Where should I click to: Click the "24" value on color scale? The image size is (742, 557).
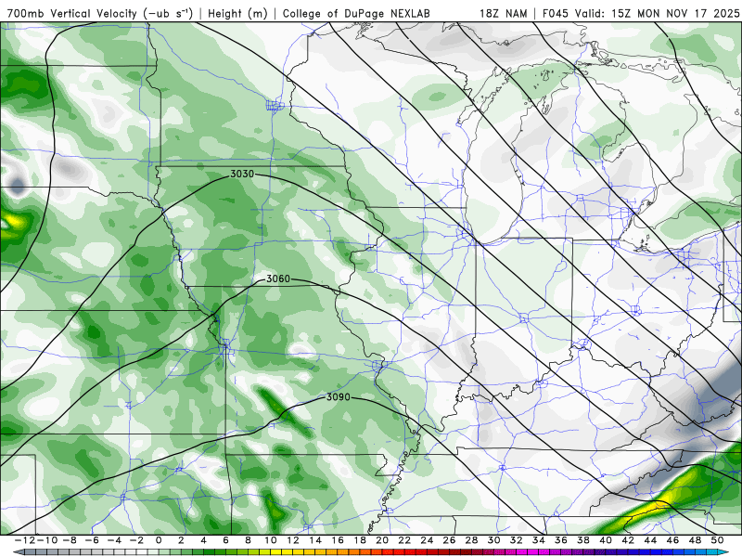tap(427, 540)
